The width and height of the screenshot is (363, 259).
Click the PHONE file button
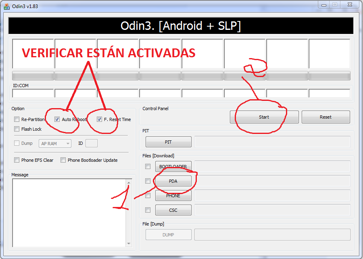(173, 196)
